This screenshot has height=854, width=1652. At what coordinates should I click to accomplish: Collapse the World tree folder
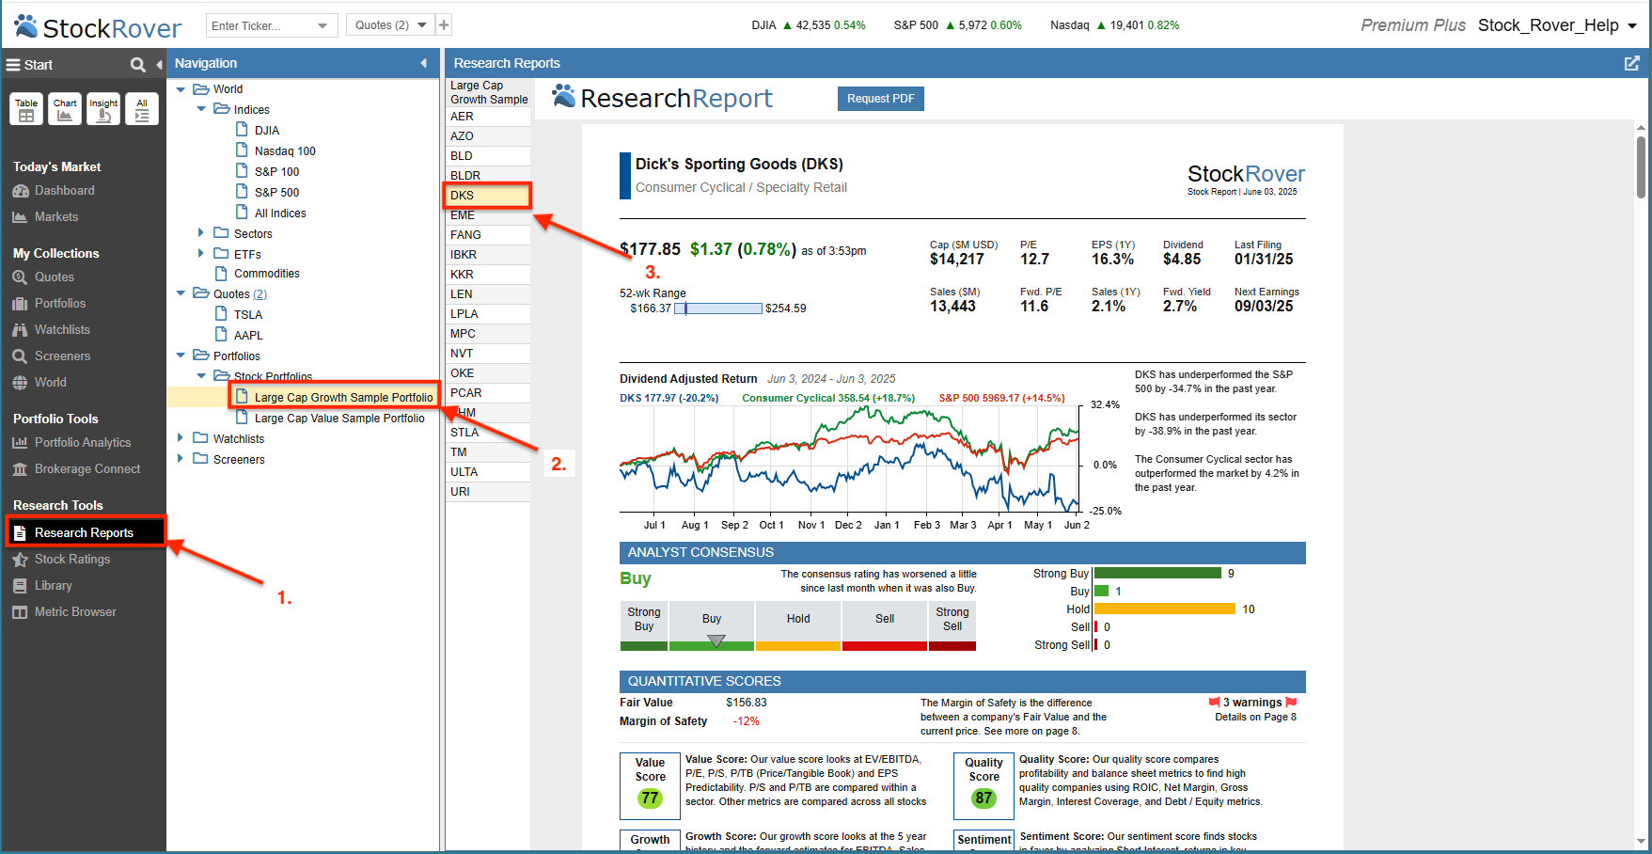[181, 89]
